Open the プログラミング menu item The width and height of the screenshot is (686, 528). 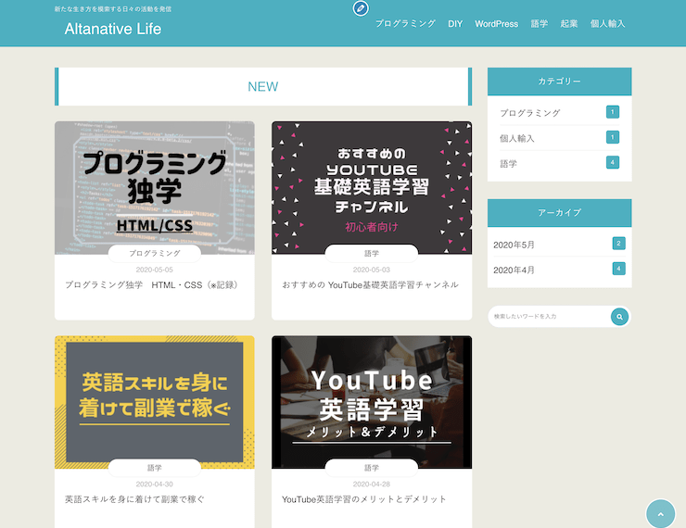point(405,24)
